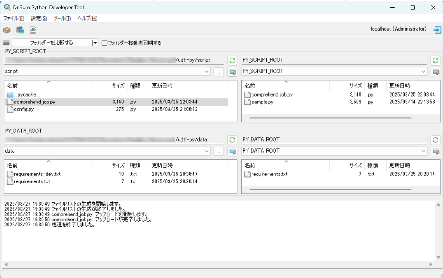
Task: Click the upload icon next to data combo
Action: click(232, 152)
